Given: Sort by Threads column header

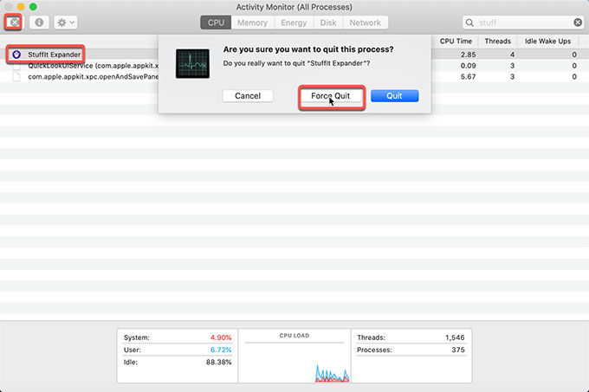Looking at the screenshot, I should tap(497, 42).
